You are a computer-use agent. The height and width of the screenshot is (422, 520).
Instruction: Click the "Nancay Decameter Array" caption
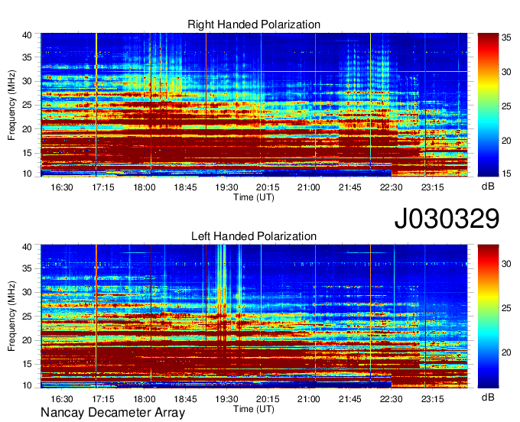(112, 413)
